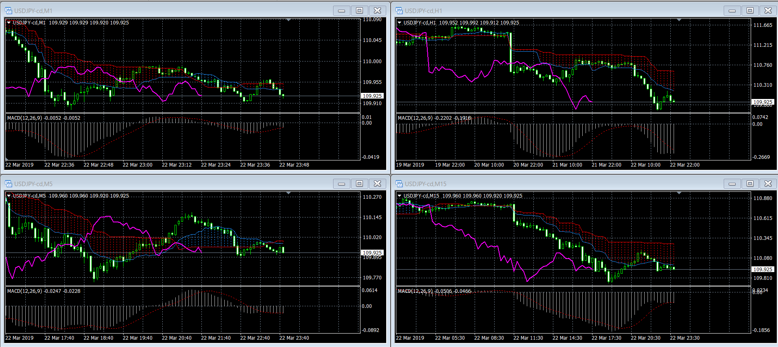Viewport: 778px width, 347px height.
Task: Maximize the USDJPY-cd,M15 chart window
Action: [750, 184]
